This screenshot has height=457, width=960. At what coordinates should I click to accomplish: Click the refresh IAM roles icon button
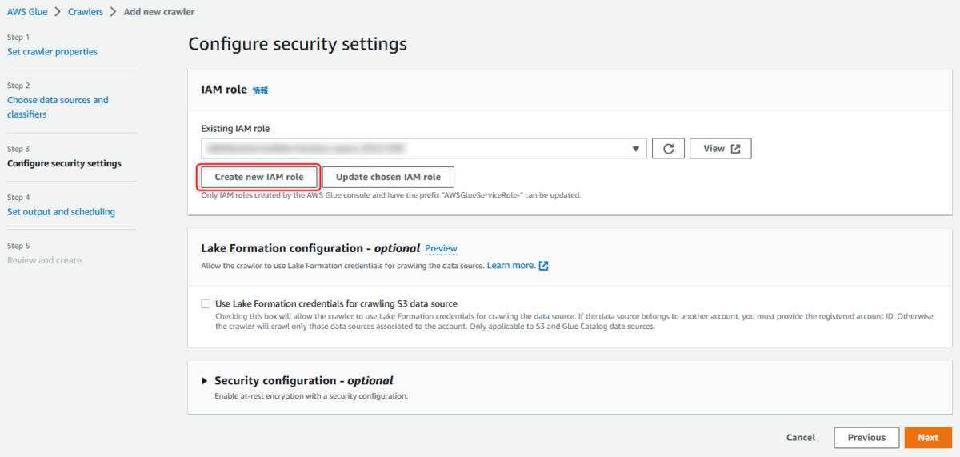[x=668, y=148]
